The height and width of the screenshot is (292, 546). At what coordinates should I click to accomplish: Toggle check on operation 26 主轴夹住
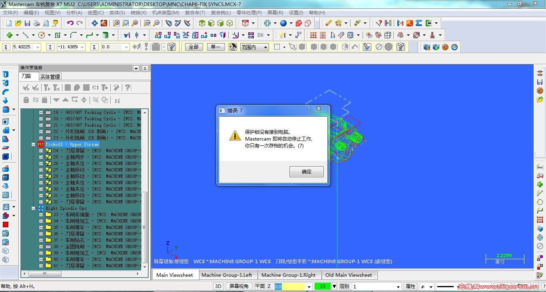pos(48,163)
